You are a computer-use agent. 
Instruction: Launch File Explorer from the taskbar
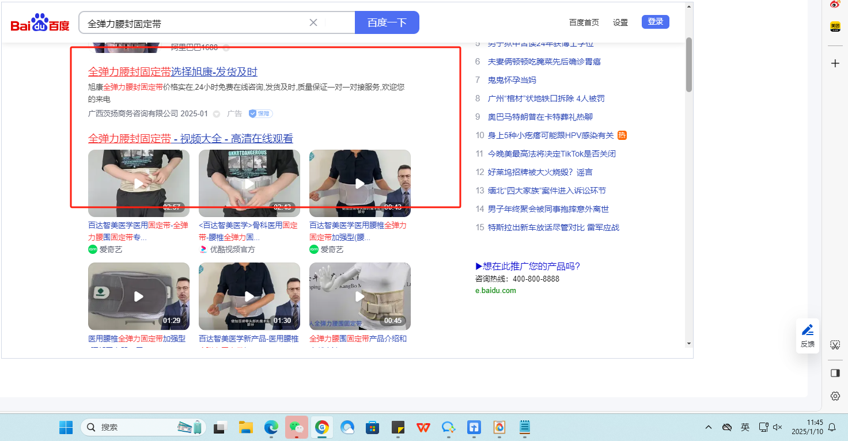246,427
